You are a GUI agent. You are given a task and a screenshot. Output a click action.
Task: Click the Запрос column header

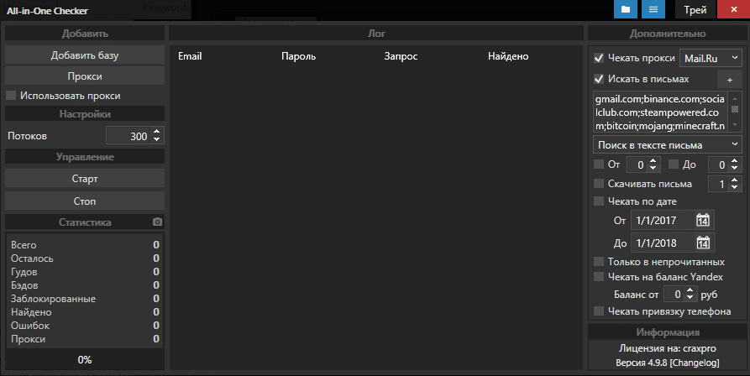[401, 56]
